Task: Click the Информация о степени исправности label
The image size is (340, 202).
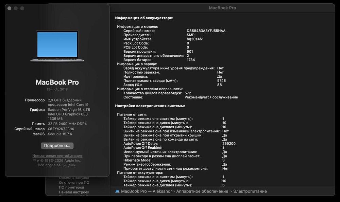Action: pos(150,89)
